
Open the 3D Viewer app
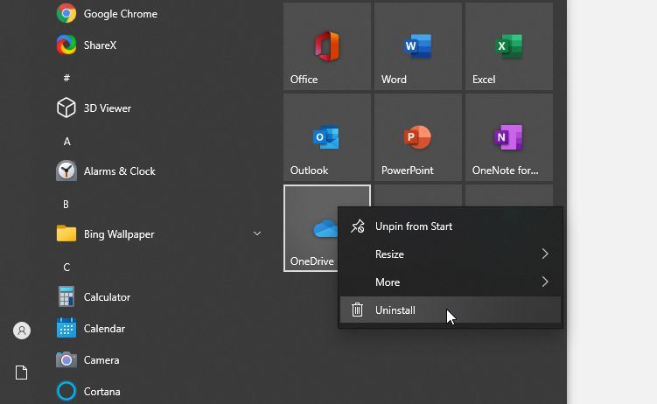pyautogui.click(x=107, y=108)
